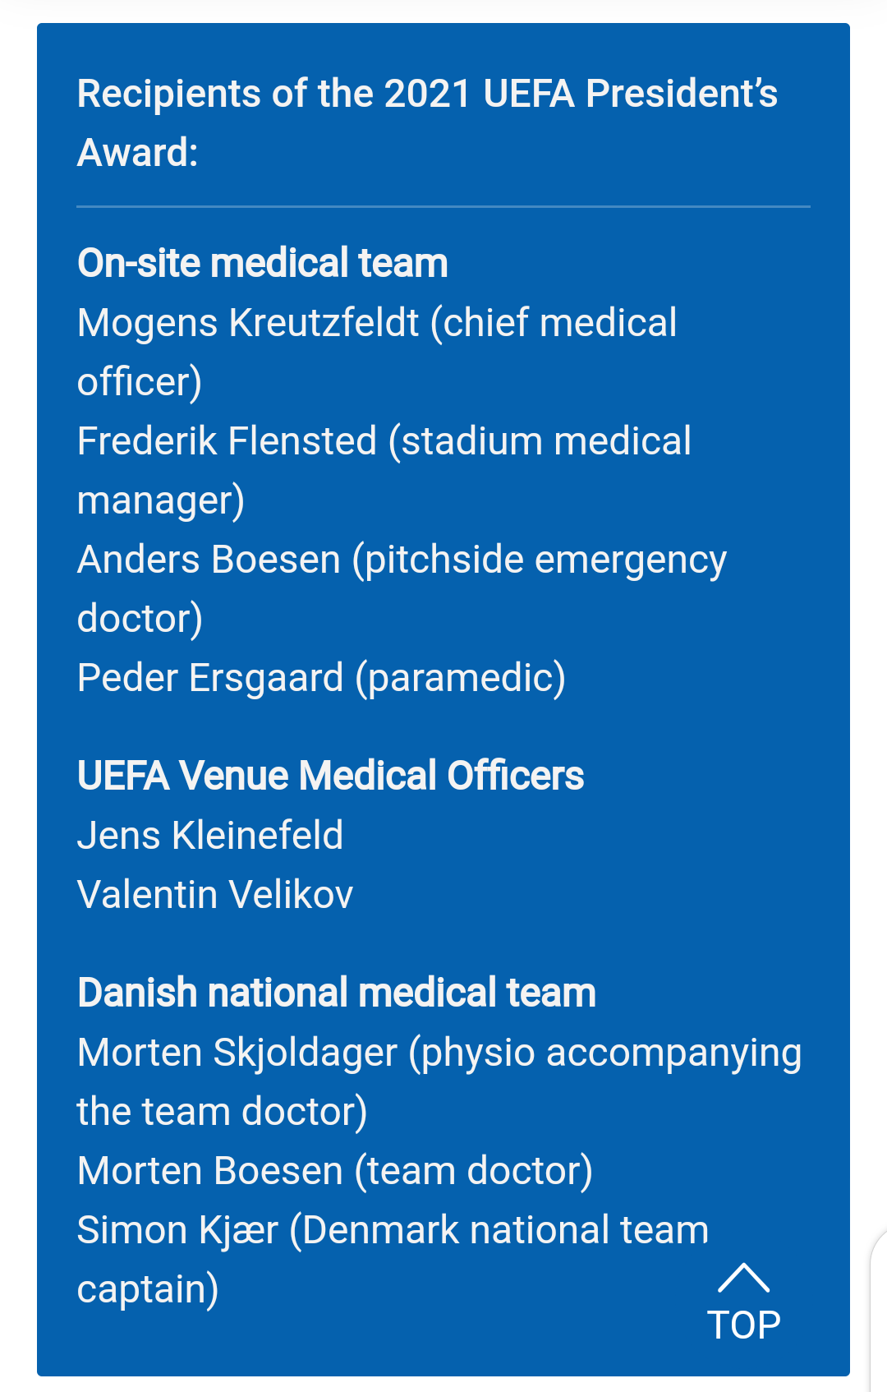Select the 'UEFA Venue Medical Officers' subheading

click(x=330, y=776)
